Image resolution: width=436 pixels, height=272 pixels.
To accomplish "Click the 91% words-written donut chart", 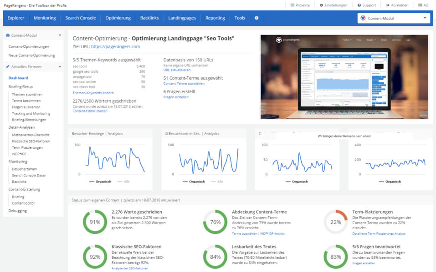I will (x=95, y=222).
